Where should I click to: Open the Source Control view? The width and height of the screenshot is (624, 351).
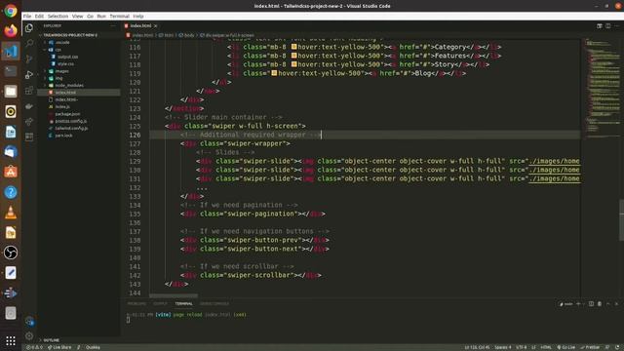point(29,58)
